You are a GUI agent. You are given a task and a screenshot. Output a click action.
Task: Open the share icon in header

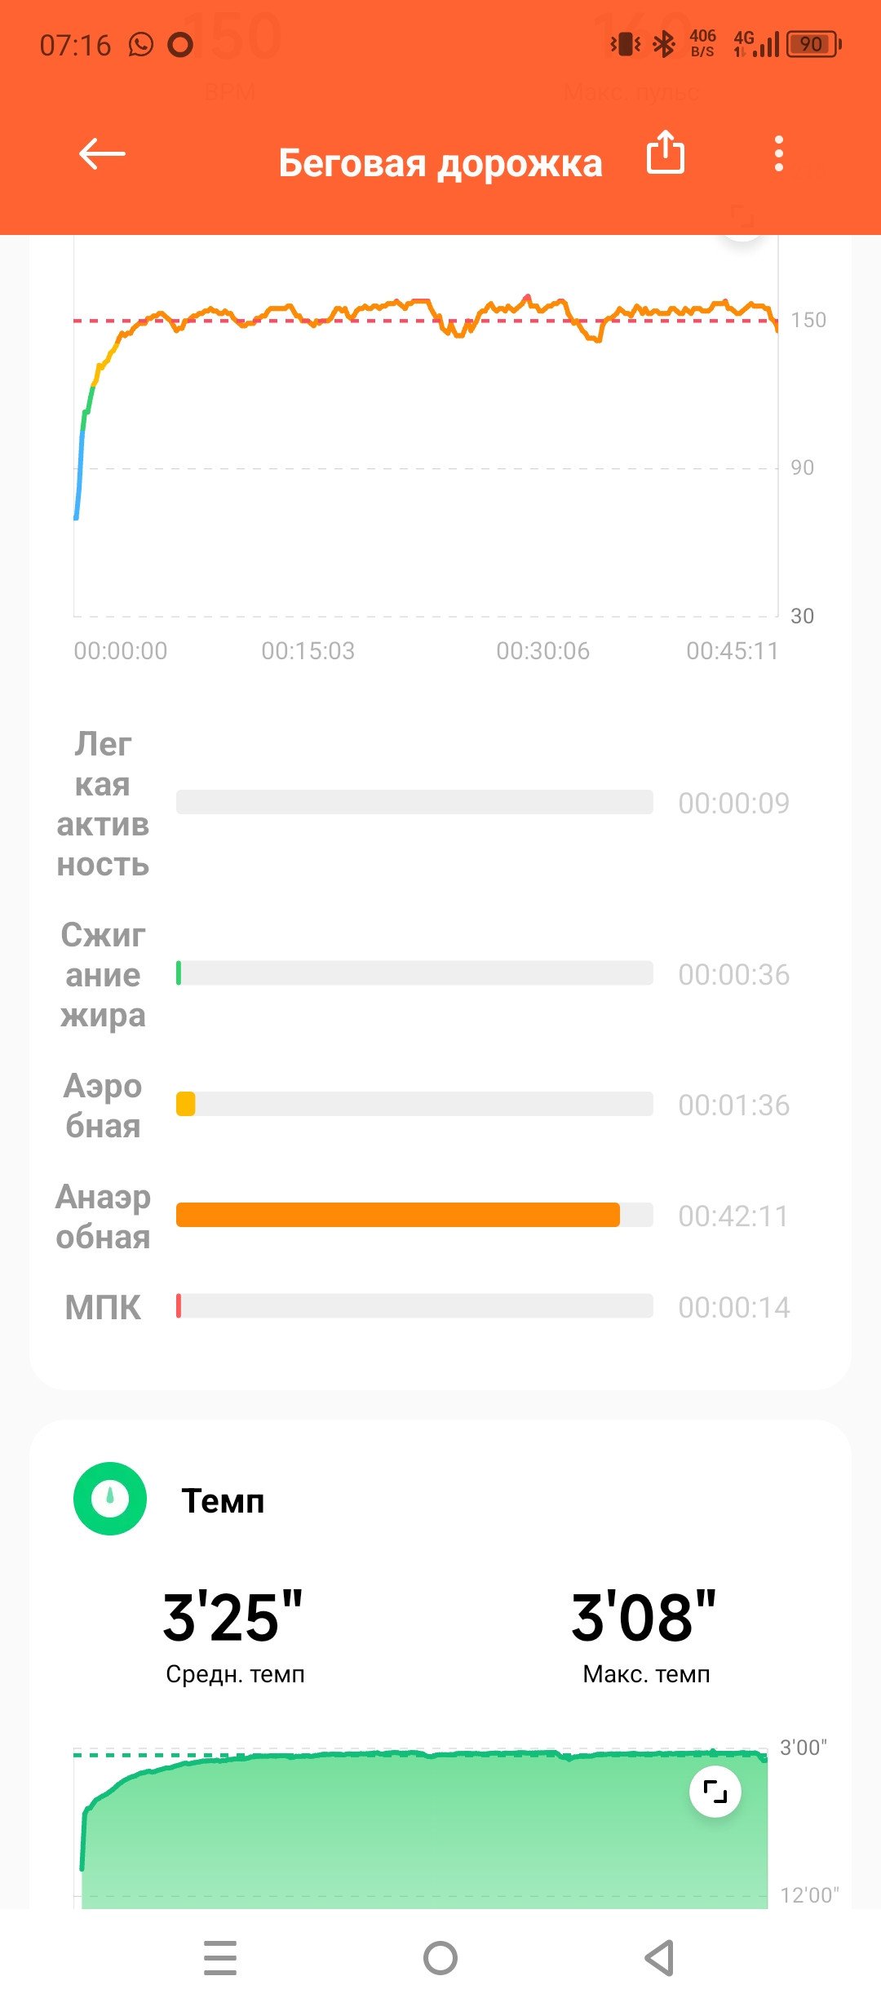[665, 153]
